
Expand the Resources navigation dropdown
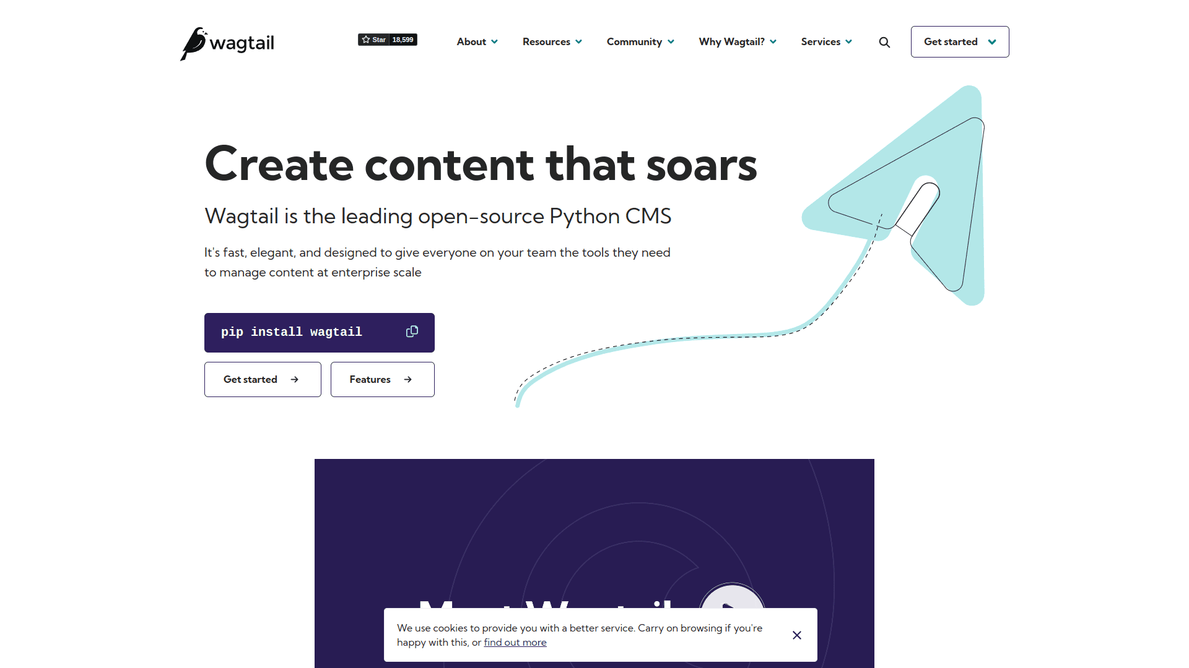pyautogui.click(x=552, y=41)
